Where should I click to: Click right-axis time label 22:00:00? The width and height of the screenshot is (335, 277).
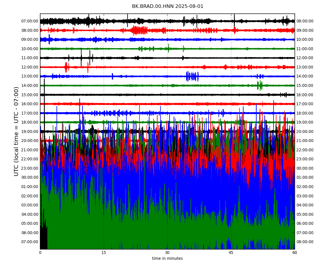[305, 150]
